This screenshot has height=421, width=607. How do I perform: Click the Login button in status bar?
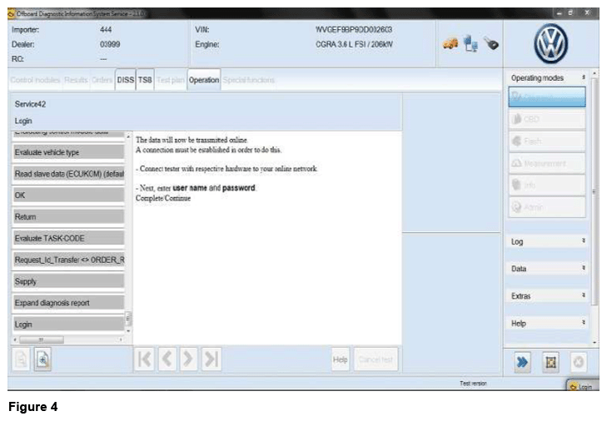(x=582, y=386)
